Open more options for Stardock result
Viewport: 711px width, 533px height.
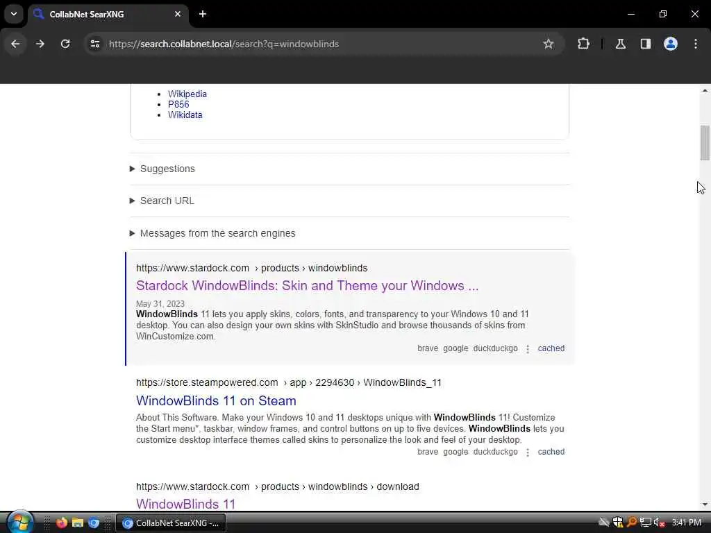pos(528,349)
